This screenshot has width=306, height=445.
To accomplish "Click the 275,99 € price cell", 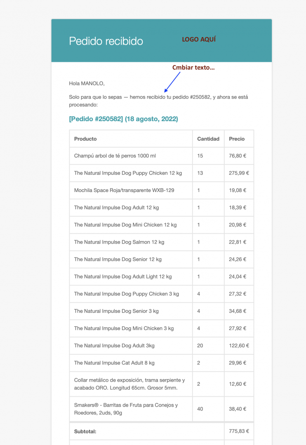I will 239,173.
